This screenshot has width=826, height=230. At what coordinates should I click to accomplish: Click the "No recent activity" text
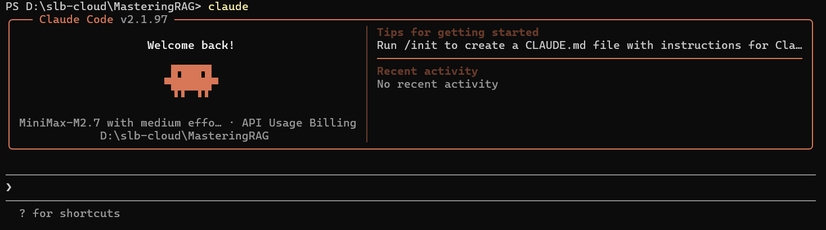[x=437, y=84]
